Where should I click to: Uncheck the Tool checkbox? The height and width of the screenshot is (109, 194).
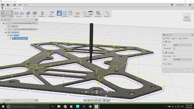click(166, 42)
